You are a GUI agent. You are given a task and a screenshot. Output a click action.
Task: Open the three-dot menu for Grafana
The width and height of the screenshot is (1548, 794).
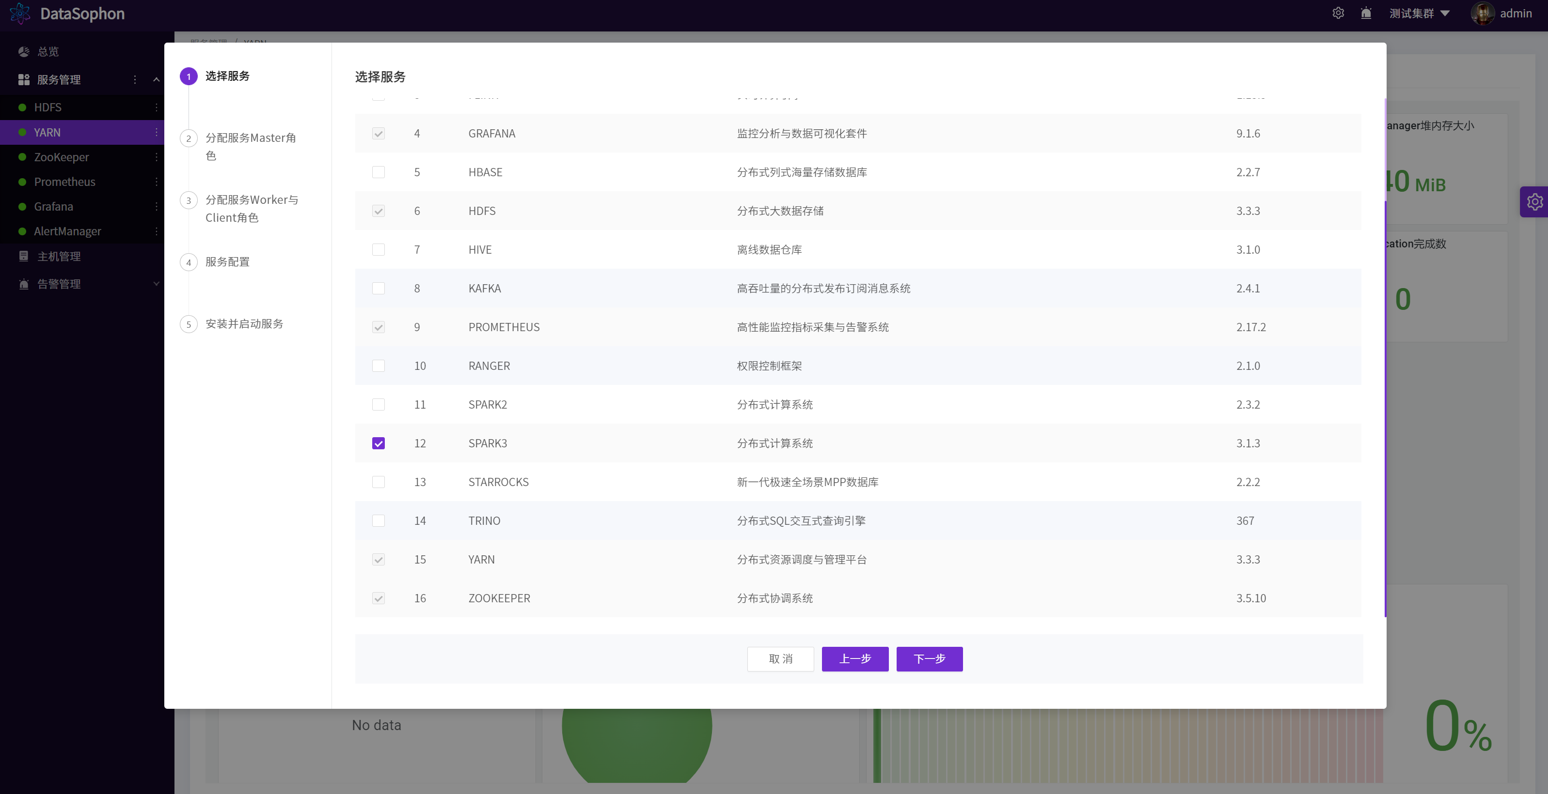click(x=156, y=206)
